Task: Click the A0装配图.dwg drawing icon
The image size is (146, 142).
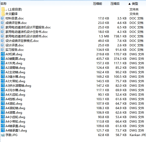Action: 3,59
